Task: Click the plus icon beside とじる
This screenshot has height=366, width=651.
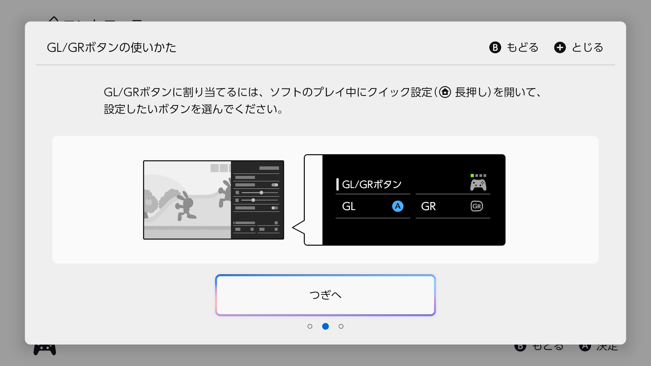Action: coord(560,47)
